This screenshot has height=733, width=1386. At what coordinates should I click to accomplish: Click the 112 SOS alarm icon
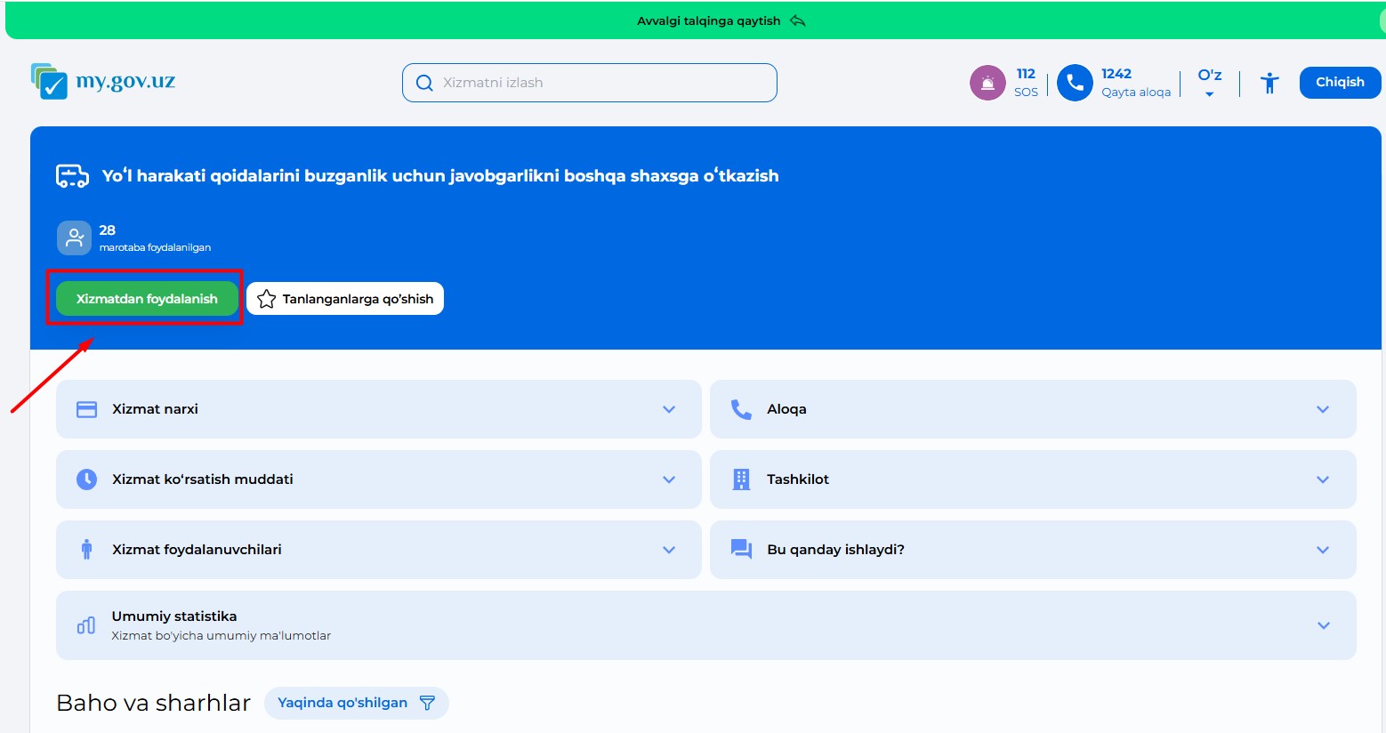tap(987, 83)
